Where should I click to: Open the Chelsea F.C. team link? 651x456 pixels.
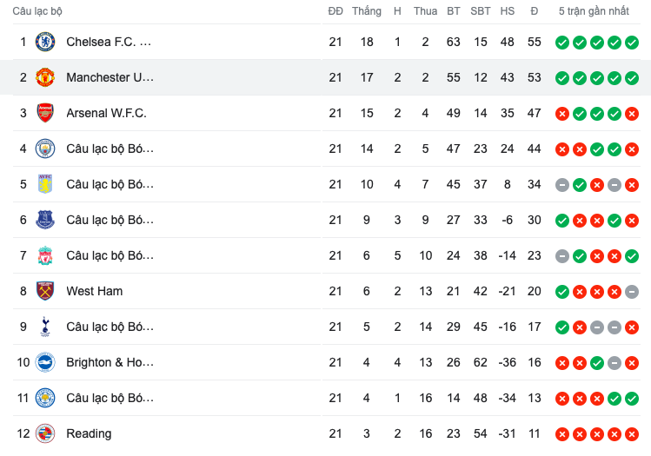tap(109, 42)
